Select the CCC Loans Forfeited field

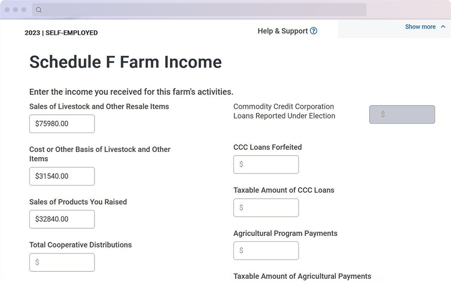point(266,164)
